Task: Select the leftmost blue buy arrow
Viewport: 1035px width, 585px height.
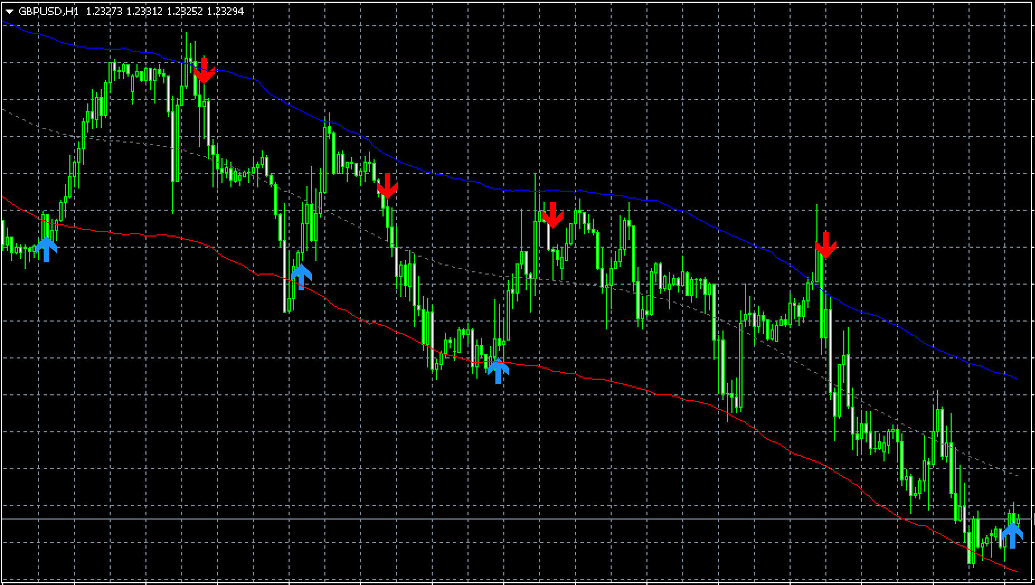Action: tap(46, 249)
